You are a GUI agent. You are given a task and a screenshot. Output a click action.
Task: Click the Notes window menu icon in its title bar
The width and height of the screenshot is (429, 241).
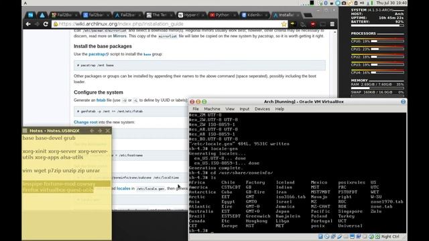click(x=25, y=131)
